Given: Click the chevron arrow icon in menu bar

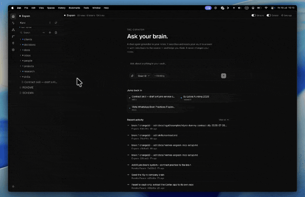Looking at the screenshot, I should click(x=228, y=8).
